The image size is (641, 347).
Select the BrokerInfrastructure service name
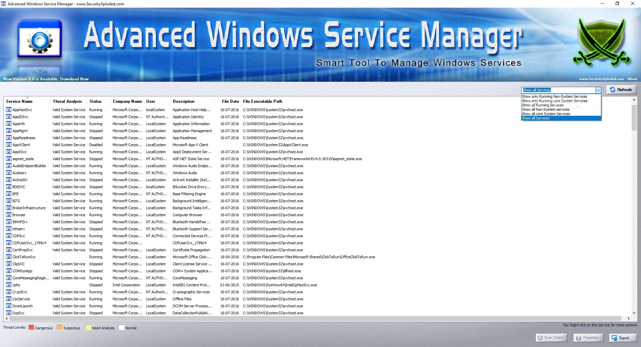(29, 208)
